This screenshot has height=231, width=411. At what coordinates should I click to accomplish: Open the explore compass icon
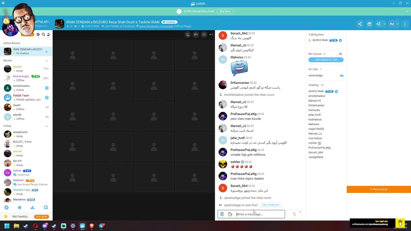(6, 208)
